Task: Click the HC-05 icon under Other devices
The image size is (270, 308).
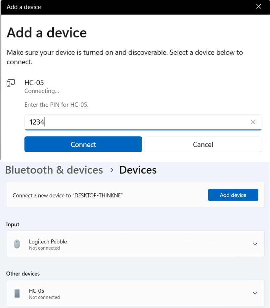Action: click(17, 293)
